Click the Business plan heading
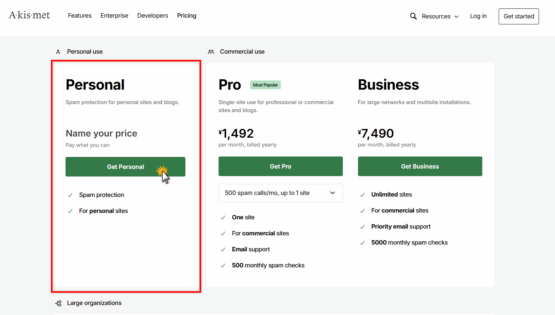Viewport: 555px width, 315px height. (388, 85)
